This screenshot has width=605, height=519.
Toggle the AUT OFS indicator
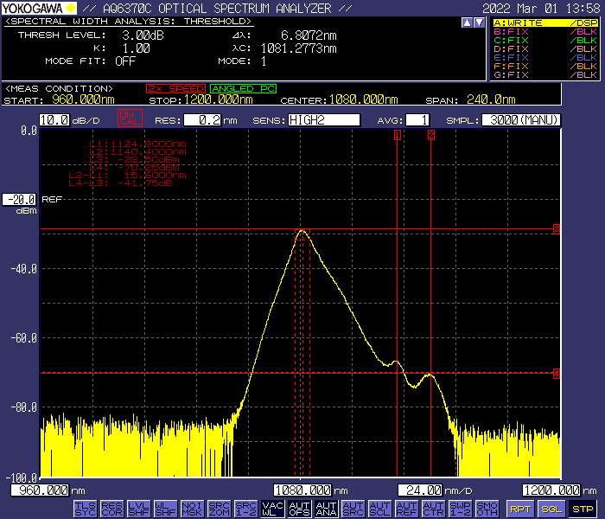tap(299, 509)
